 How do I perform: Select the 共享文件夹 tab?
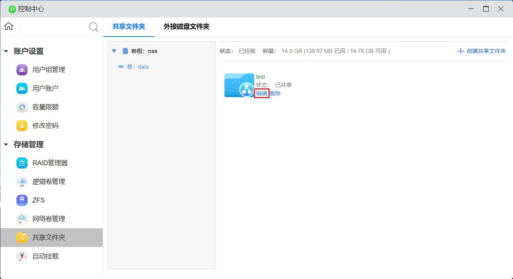[x=129, y=27]
